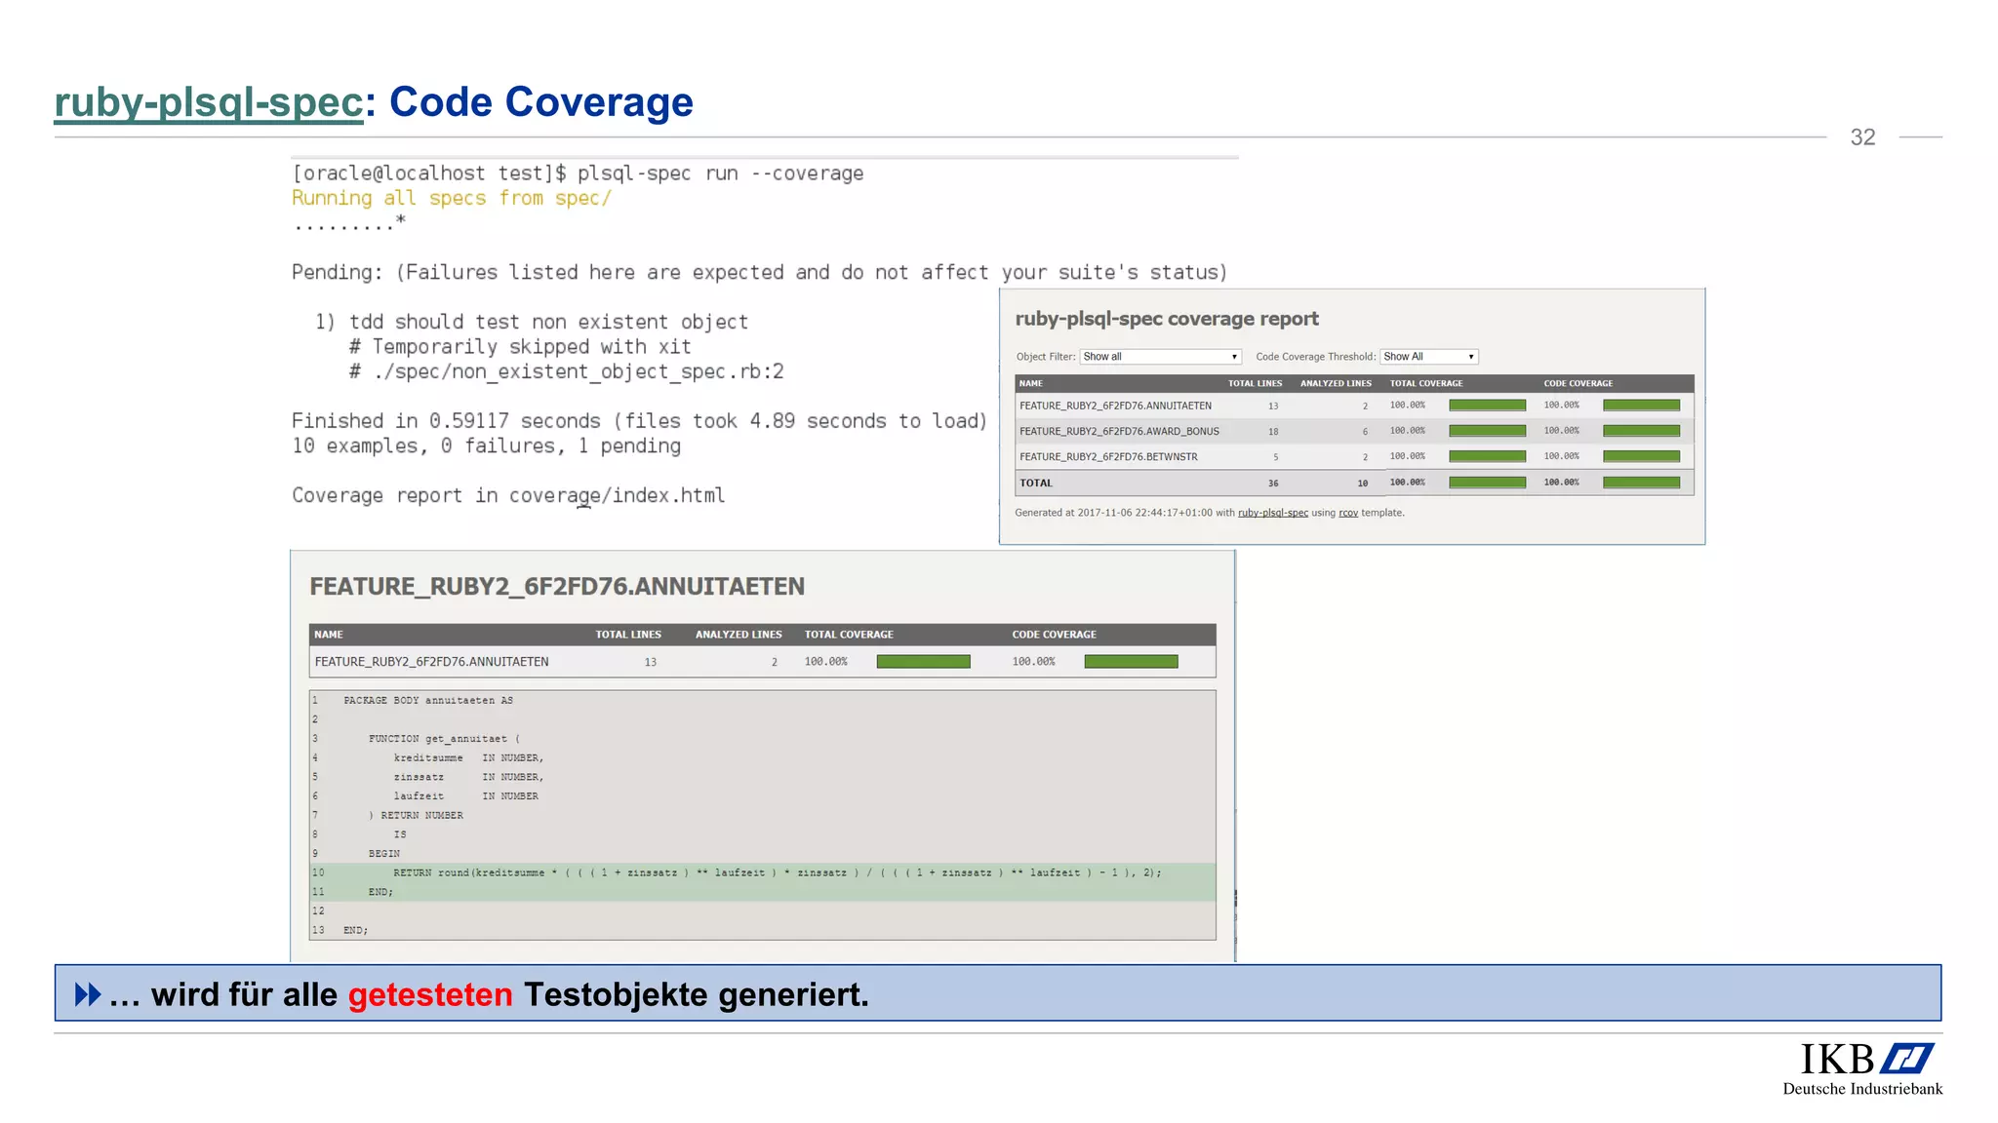
Task: Click code coverage bar in ANNUITAETEN detail table
Action: coord(1131,662)
